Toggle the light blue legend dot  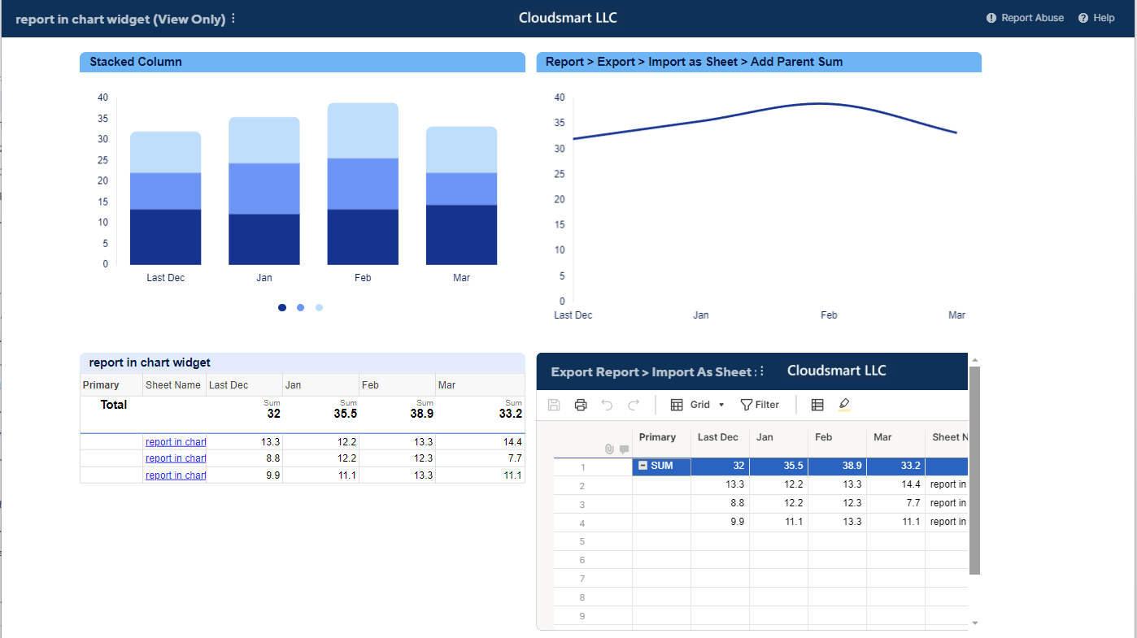(319, 307)
